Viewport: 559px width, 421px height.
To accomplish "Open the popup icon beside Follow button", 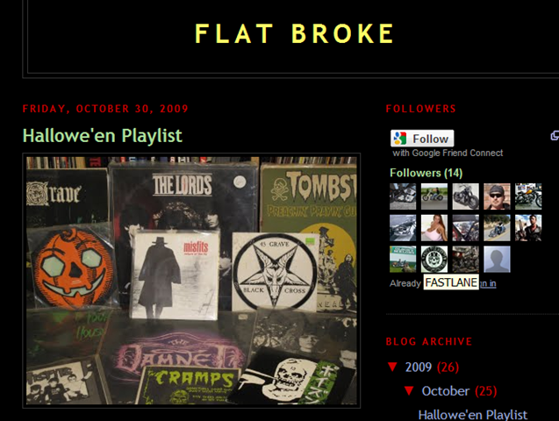I will pos(555,136).
